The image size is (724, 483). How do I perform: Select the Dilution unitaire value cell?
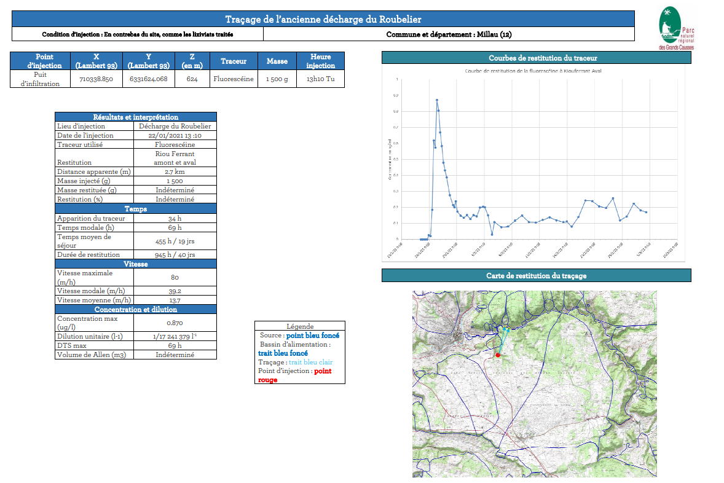(x=175, y=336)
